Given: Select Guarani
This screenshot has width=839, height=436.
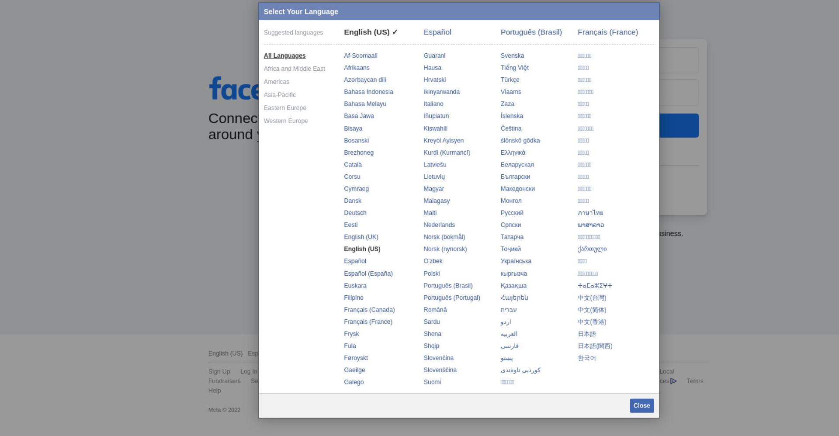Looking at the screenshot, I should coord(434,55).
